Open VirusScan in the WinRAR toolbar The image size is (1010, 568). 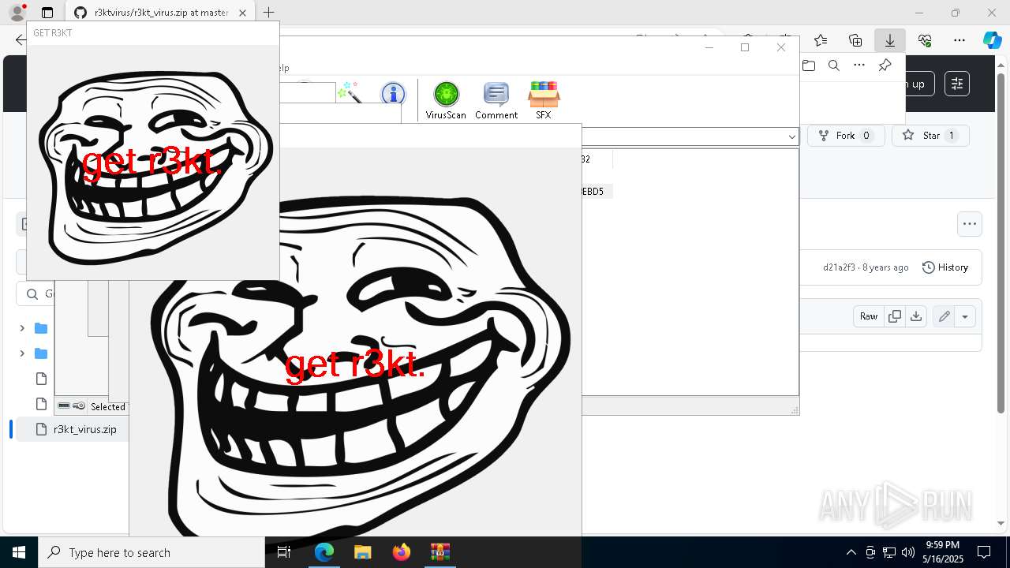[x=446, y=100]
